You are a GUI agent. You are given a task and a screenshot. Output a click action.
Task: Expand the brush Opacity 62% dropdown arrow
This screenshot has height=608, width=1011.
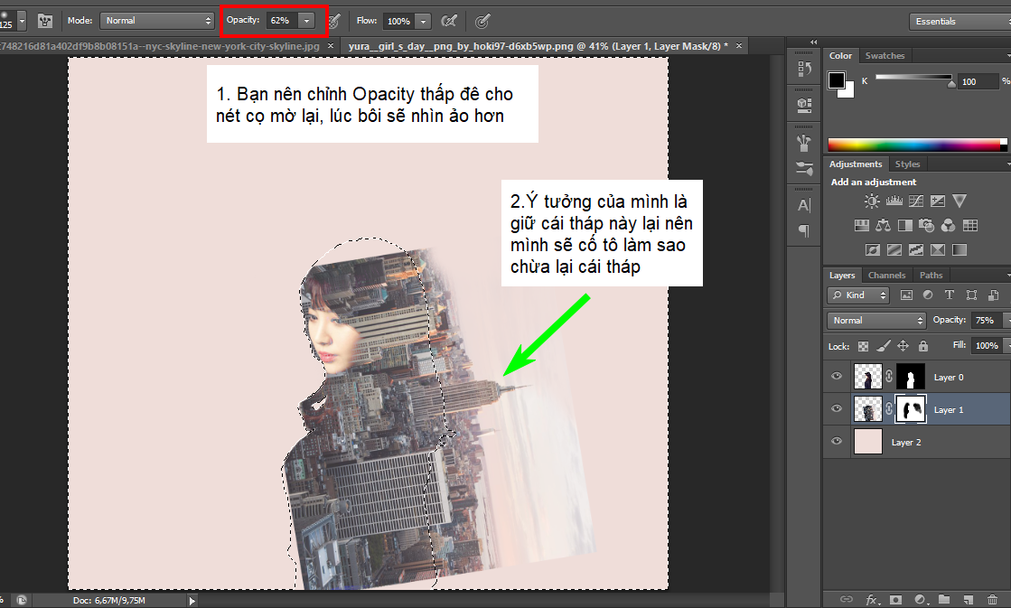click(x=308, y=20)
